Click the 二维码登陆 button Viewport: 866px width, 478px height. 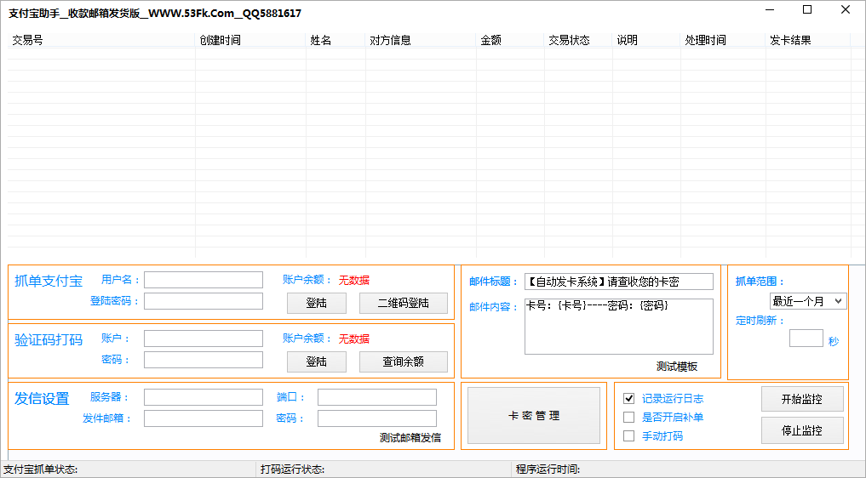point(403,303)
